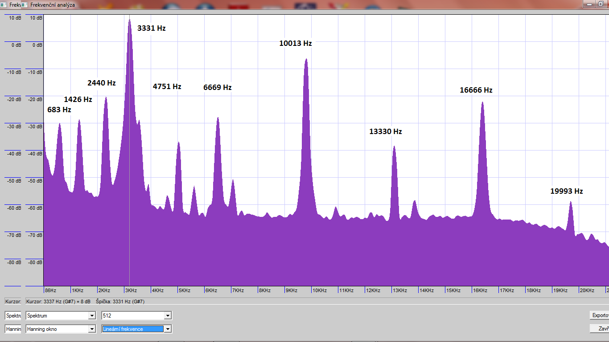Expand the Lineární frekvence axis dropdown
The width and height of the screenshot is (609, 342).
coord(137,329)
